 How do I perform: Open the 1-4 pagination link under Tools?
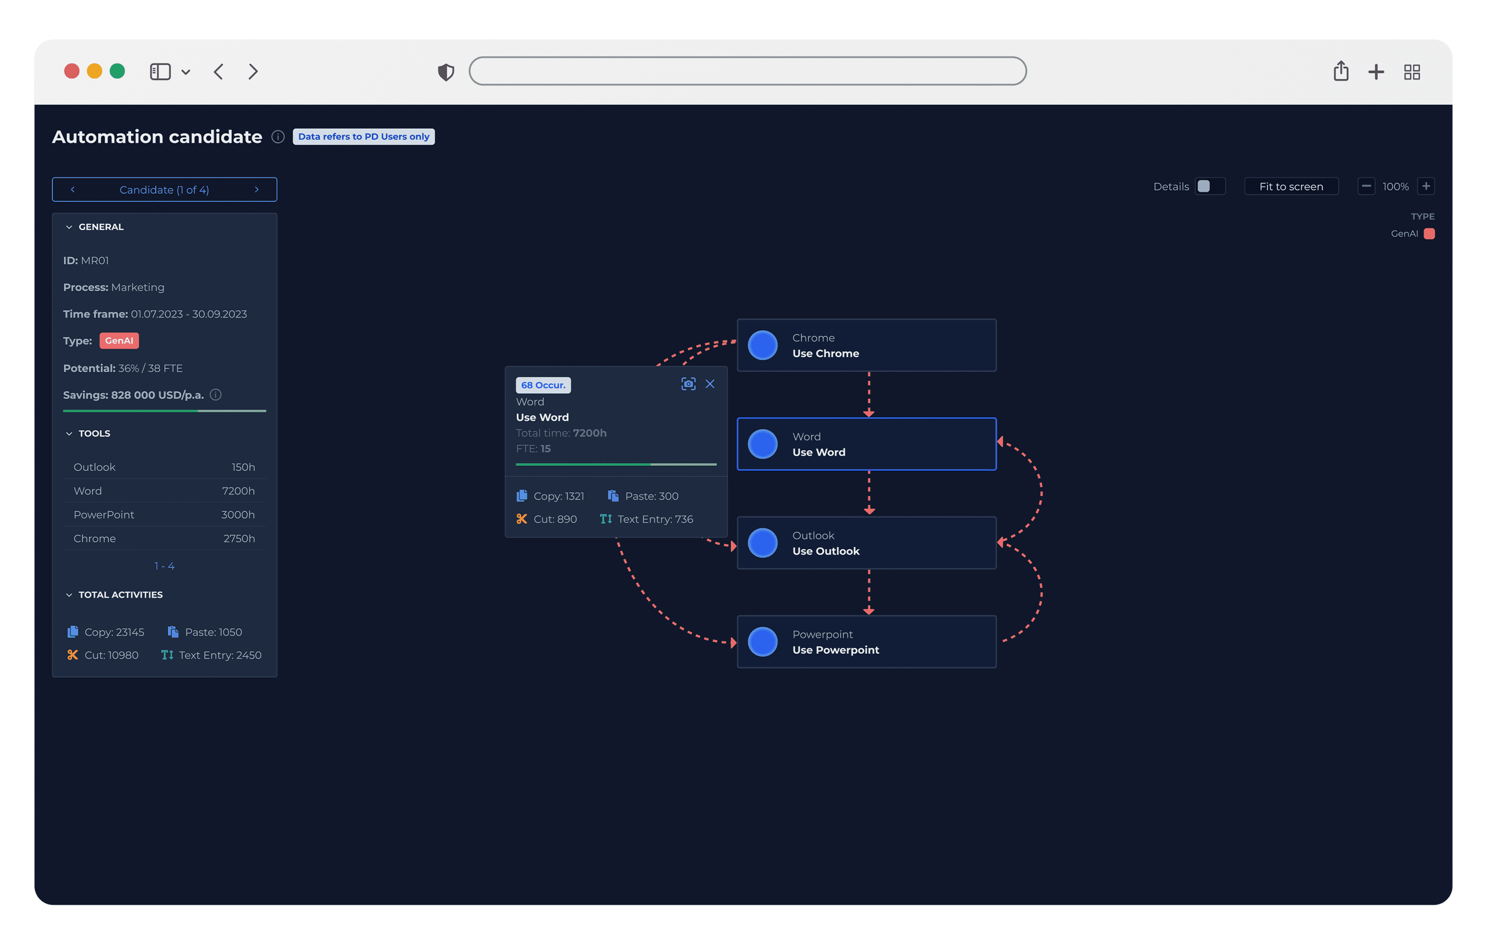pos(164,565)
